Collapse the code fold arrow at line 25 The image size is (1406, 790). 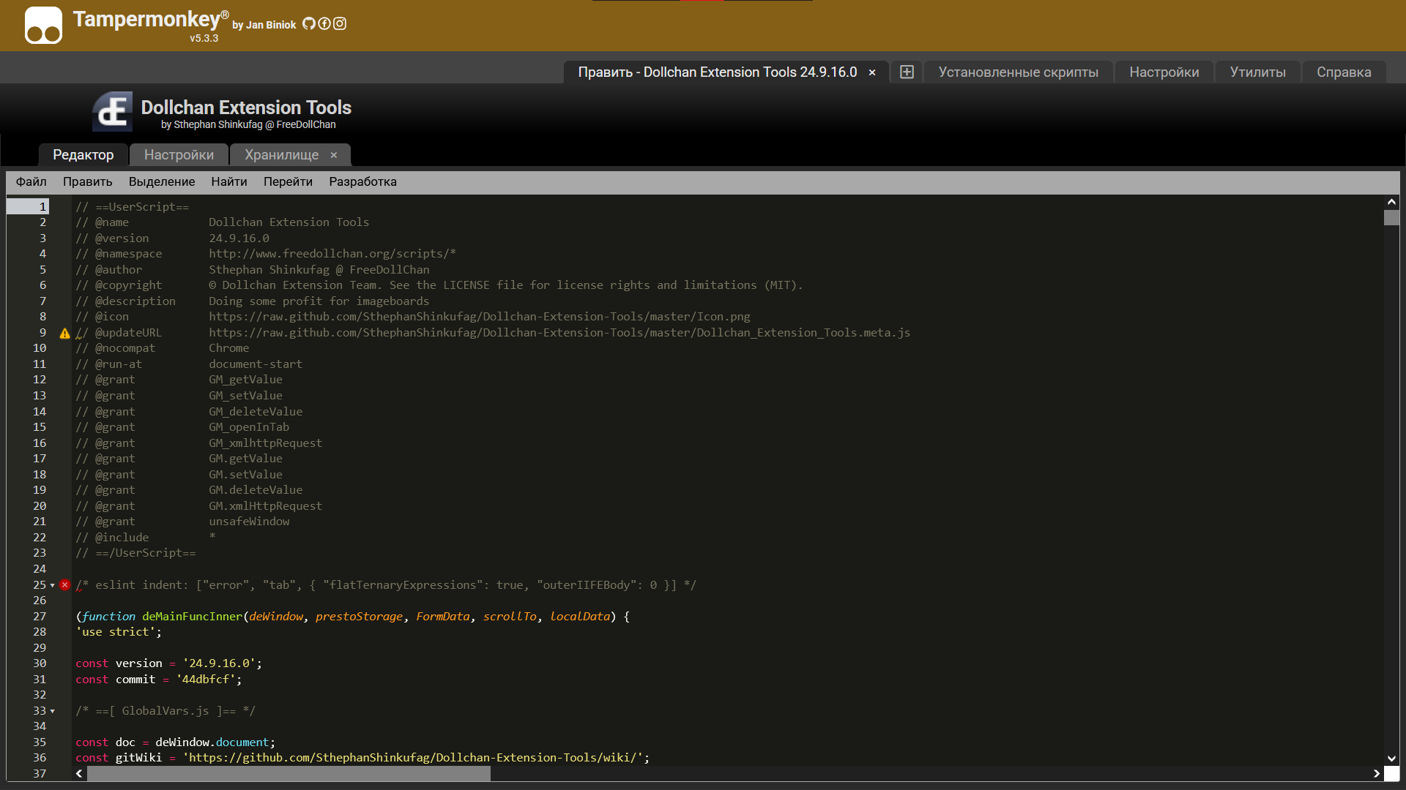[x=52, y=586]
